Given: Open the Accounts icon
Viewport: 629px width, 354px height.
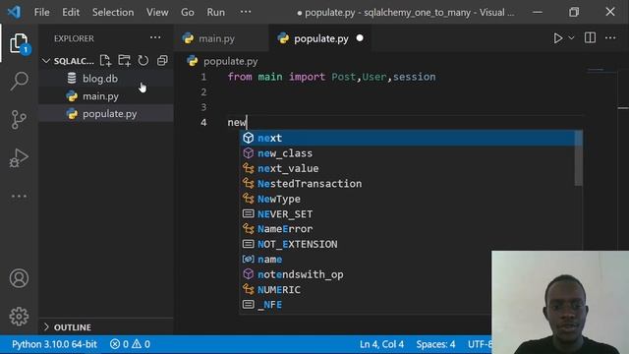Looking at the screenshot, I should pyautogui.click(x=19, y=278).
